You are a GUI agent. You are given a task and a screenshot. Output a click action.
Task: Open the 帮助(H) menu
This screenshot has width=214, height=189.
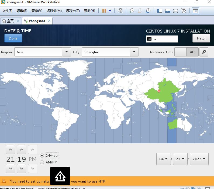89,11
